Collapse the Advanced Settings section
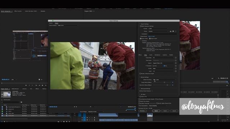230x129 pixels. [x=139, y=89]
